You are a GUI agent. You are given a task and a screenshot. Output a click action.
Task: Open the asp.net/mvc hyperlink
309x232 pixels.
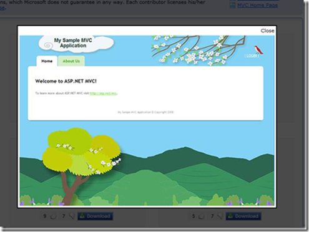point(104,94)
